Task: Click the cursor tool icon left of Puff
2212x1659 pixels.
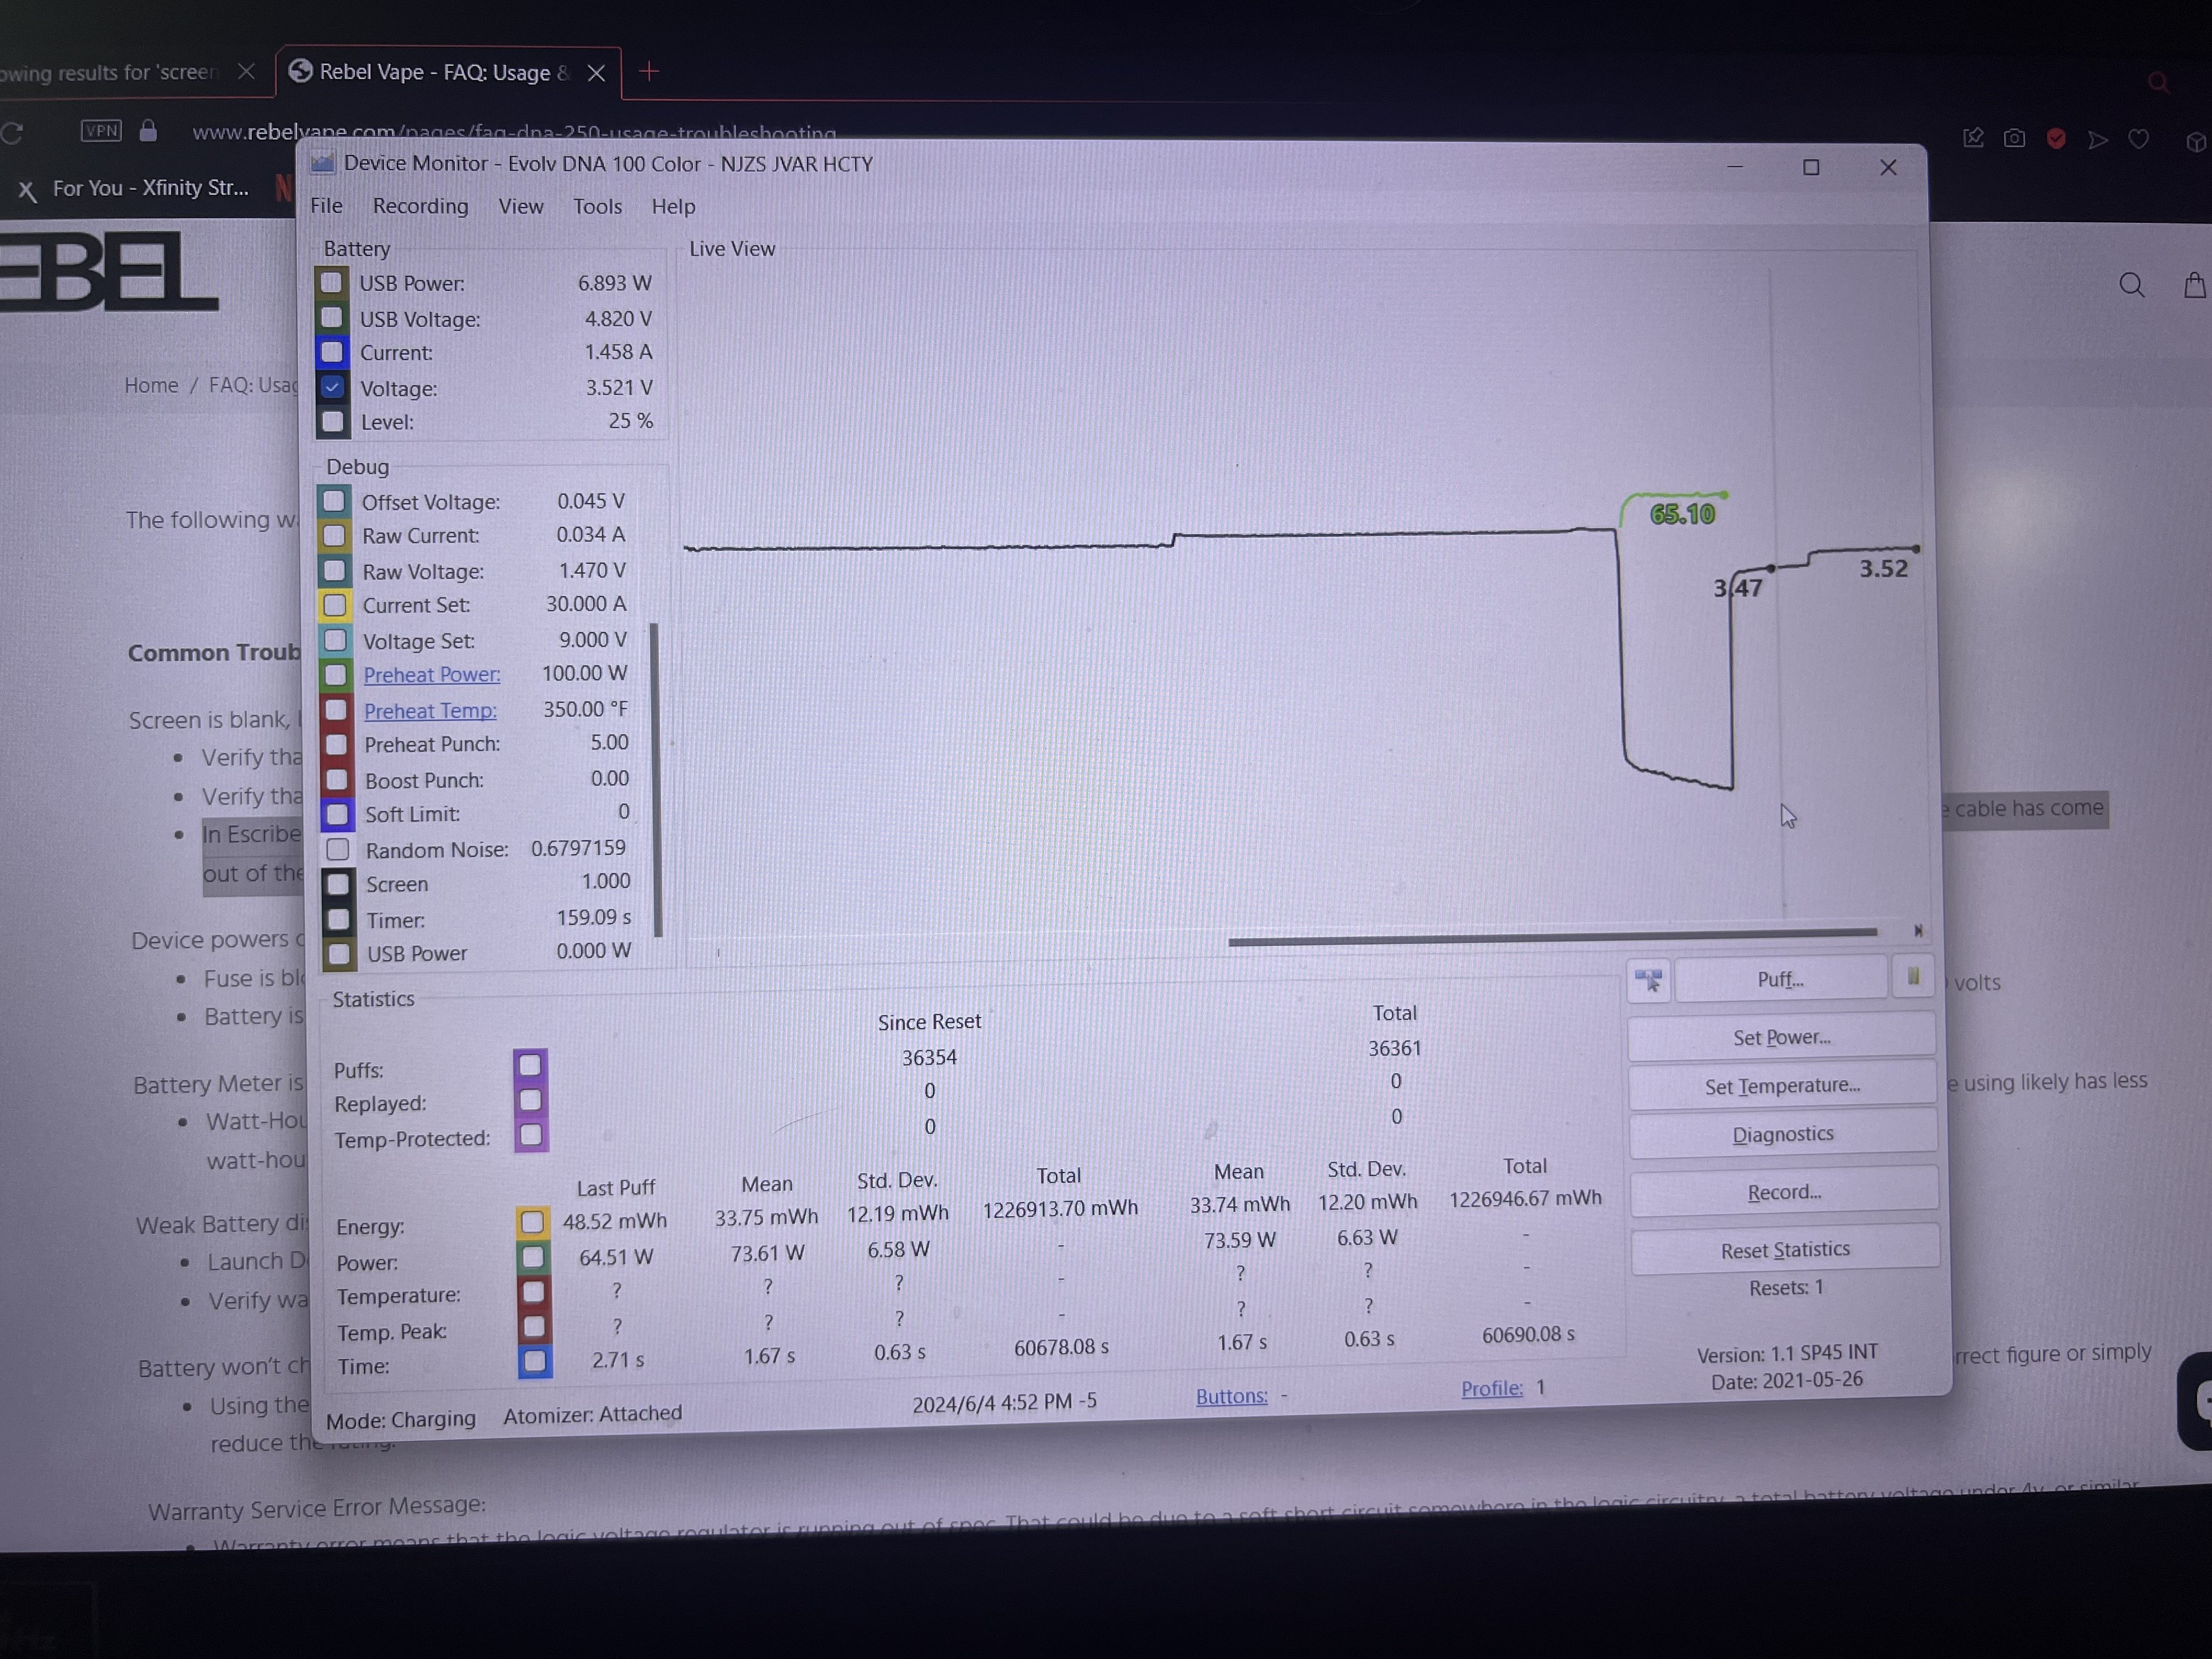Action: point(1648,980)
